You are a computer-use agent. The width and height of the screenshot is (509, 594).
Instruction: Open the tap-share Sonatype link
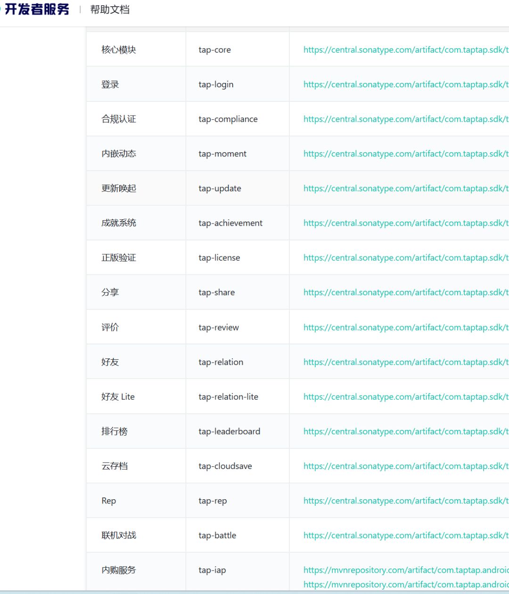pyautogui.click(x=406, y=292)
